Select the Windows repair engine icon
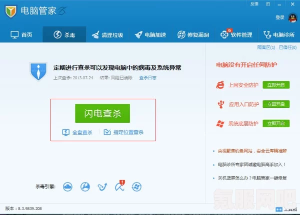300x215 pixels. pos(137,187)
